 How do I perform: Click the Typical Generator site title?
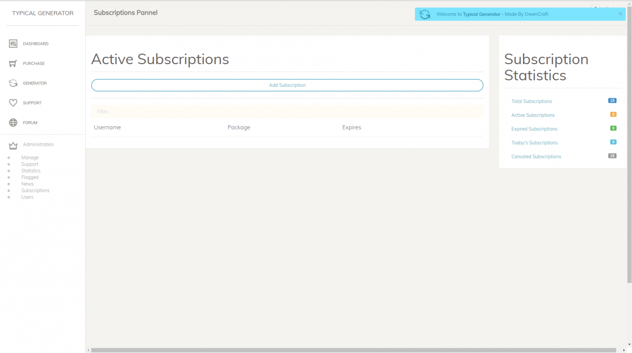43,13
